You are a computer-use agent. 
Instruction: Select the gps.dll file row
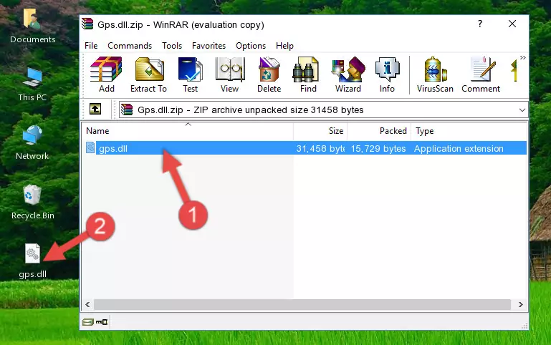305,148
